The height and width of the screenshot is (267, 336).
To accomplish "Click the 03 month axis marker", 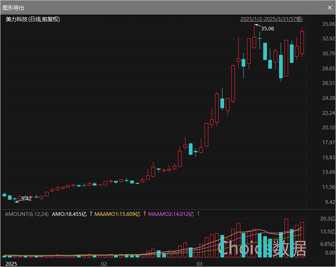I will click(200, 264).
